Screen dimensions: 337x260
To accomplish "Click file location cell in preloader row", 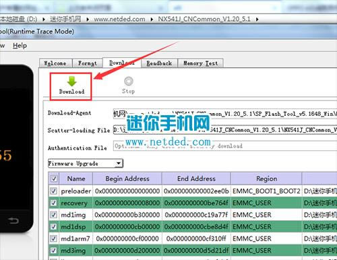I will point(319,191).
